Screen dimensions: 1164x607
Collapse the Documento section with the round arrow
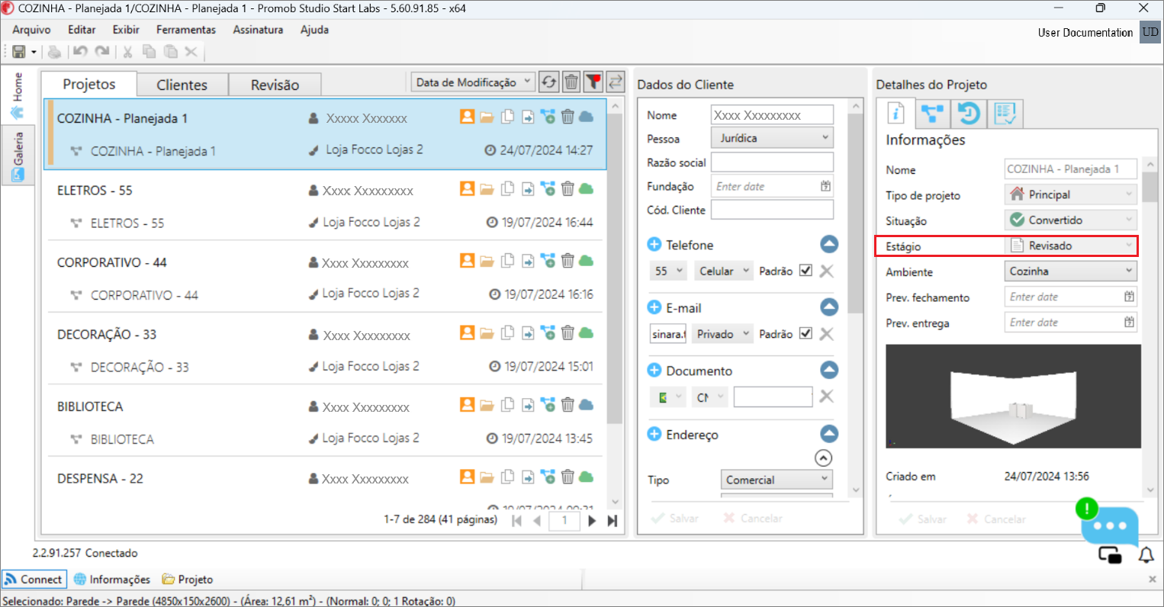[829, 370]
